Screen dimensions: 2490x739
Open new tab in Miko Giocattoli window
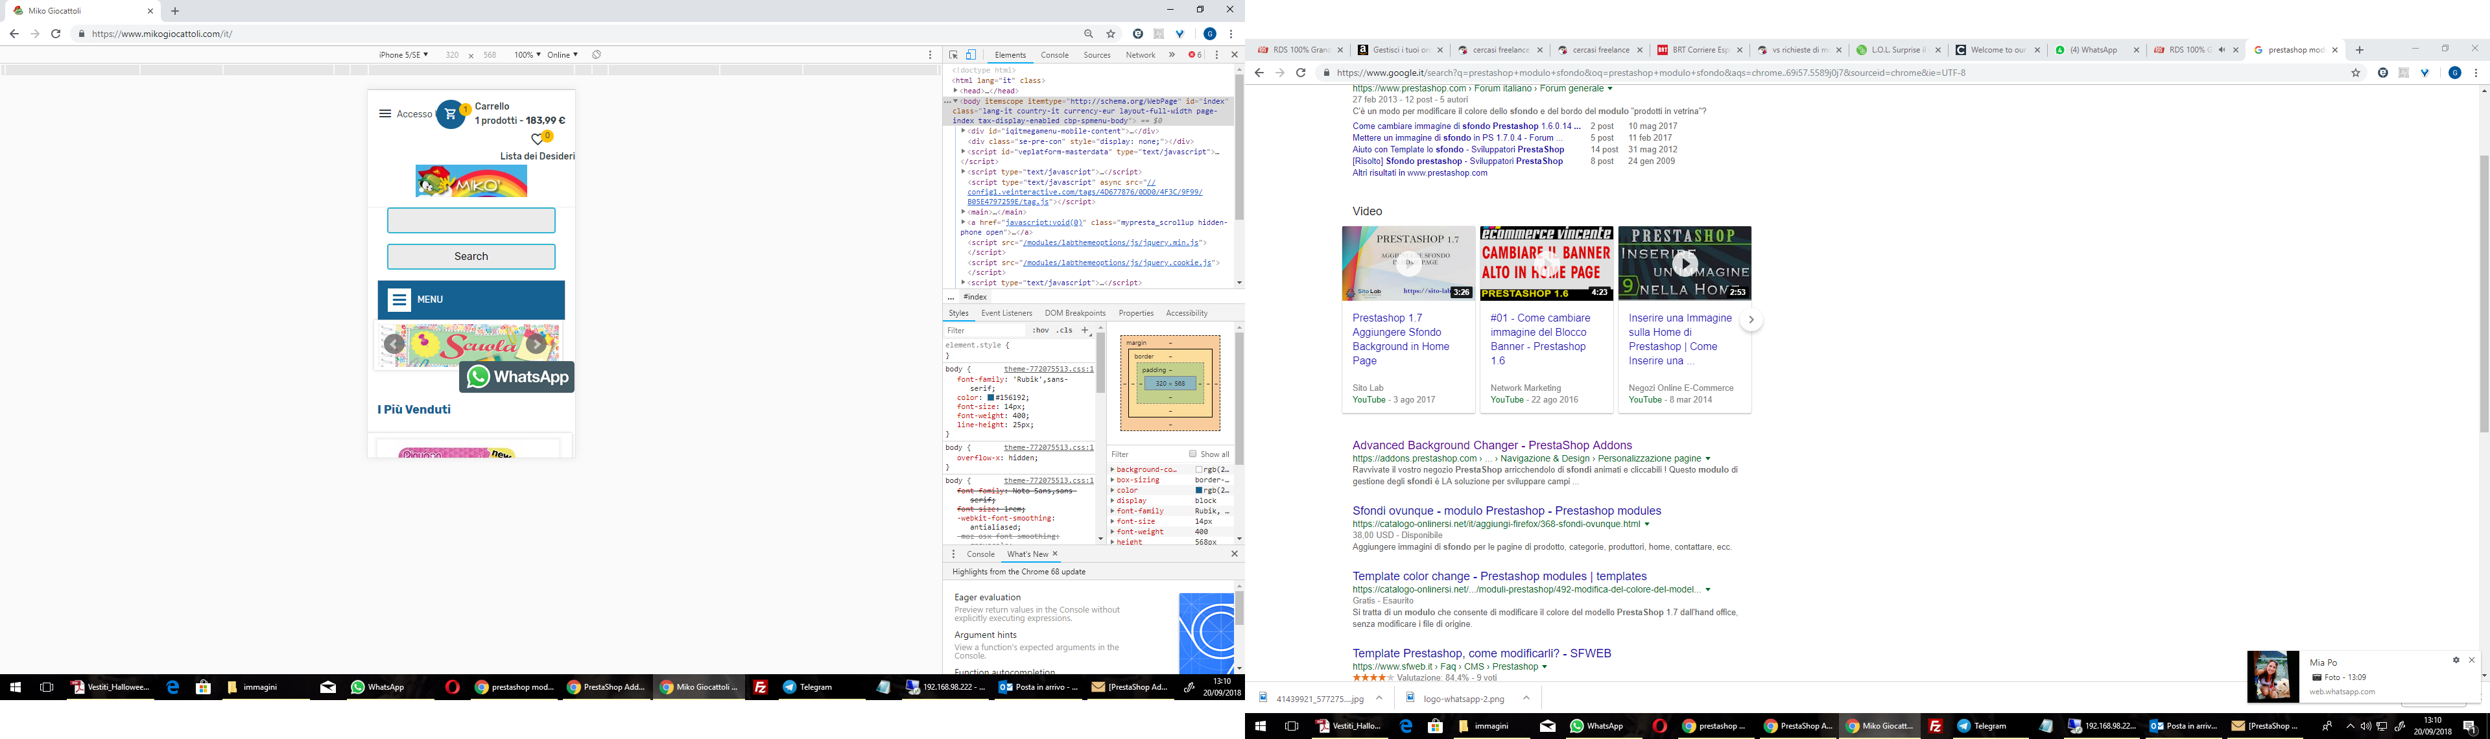click(175, 10)
